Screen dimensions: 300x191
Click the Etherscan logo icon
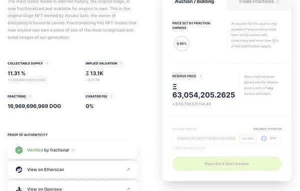click(19, 170)
